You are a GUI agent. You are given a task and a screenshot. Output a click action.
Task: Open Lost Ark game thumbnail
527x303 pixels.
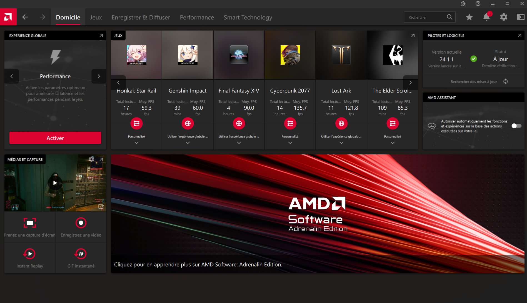(341, 55)
